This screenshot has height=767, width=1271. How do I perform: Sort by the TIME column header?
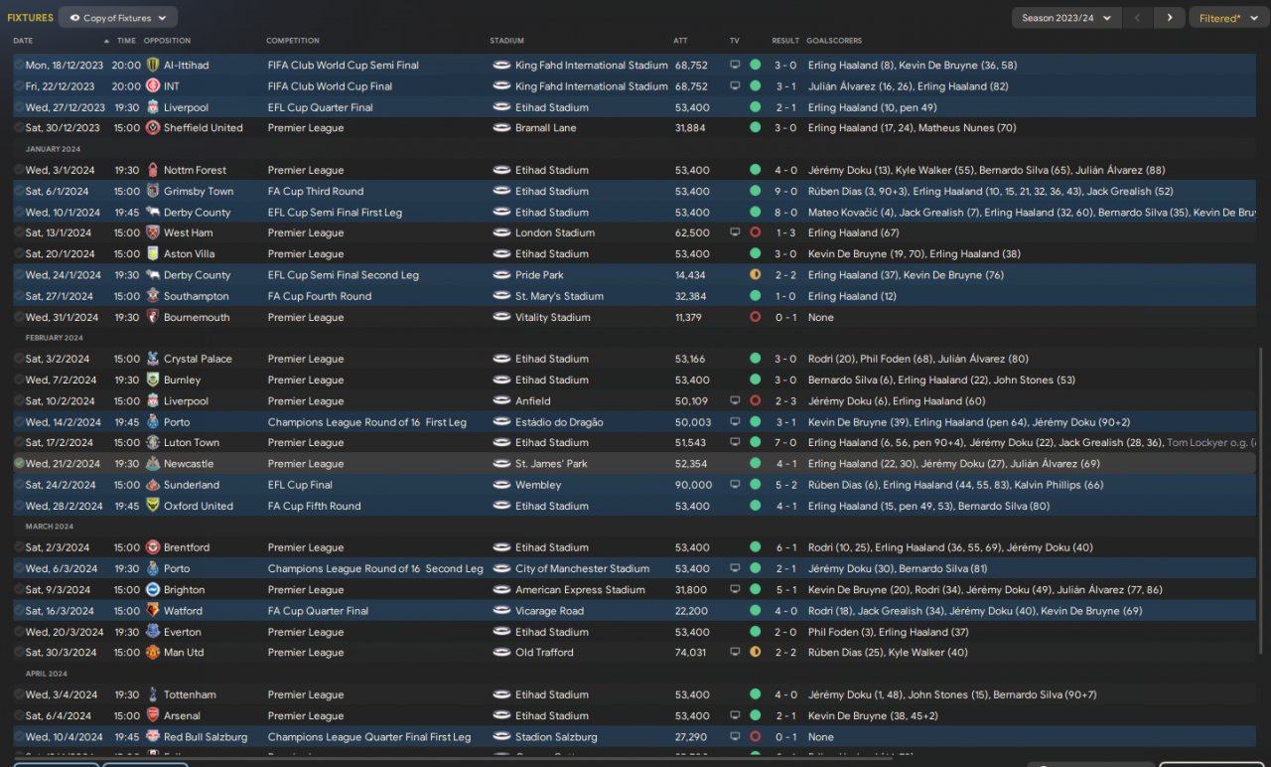pyautogui.click(x=126, y=41)
